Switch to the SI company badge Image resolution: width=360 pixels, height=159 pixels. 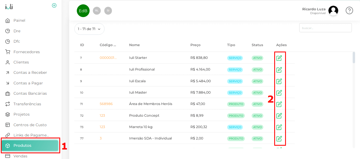pos(108,11)
